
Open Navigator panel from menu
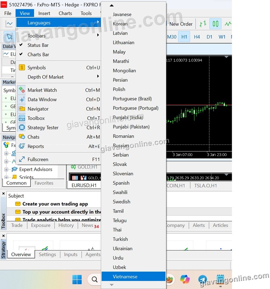tap(38, 109)
